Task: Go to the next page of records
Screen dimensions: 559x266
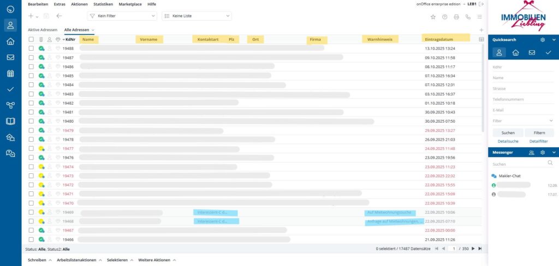Action: tap(473, 249)
